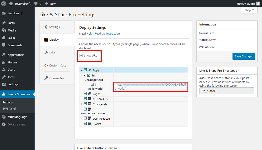Toggle the User Requests checkbox

(85, 118)
